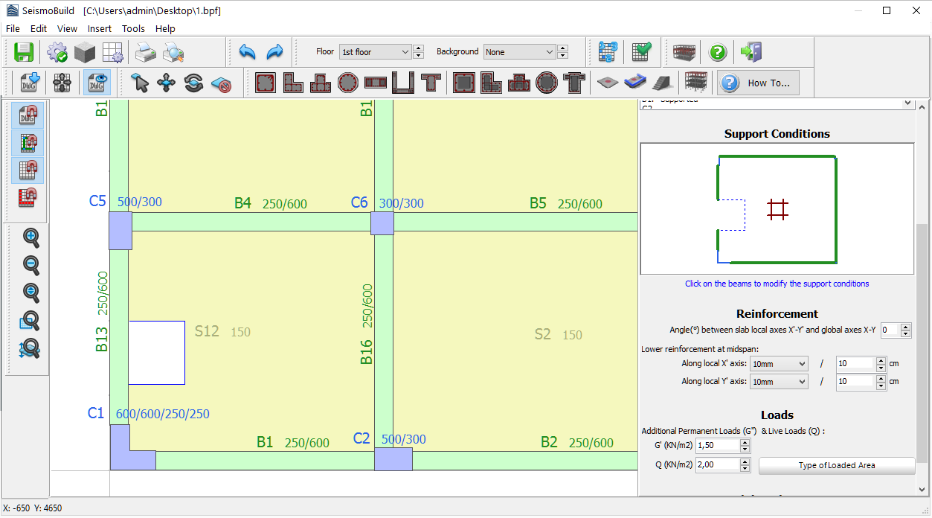Click the zoom in magnifier
Viewport: 932px width, 518px height.
click(x=31, y=237)
